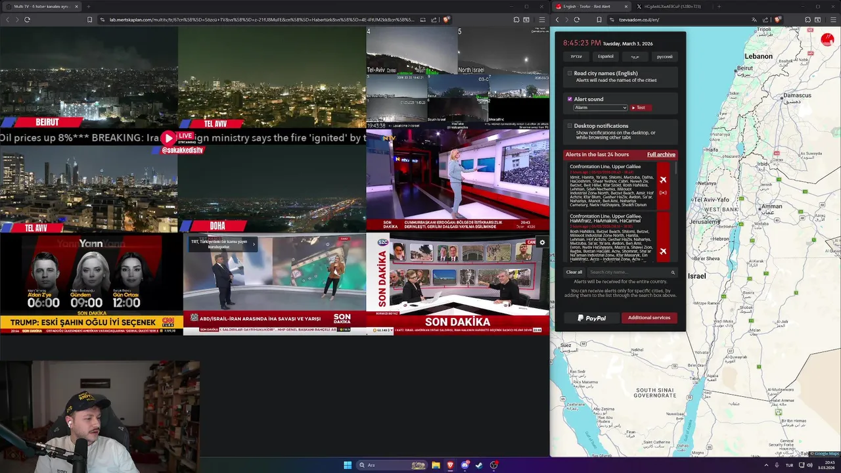Switch language to русский
841x473 pixels.
tap(665, 56)
